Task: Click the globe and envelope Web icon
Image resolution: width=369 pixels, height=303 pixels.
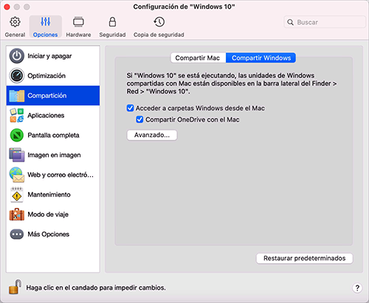Action: point(17,175)
